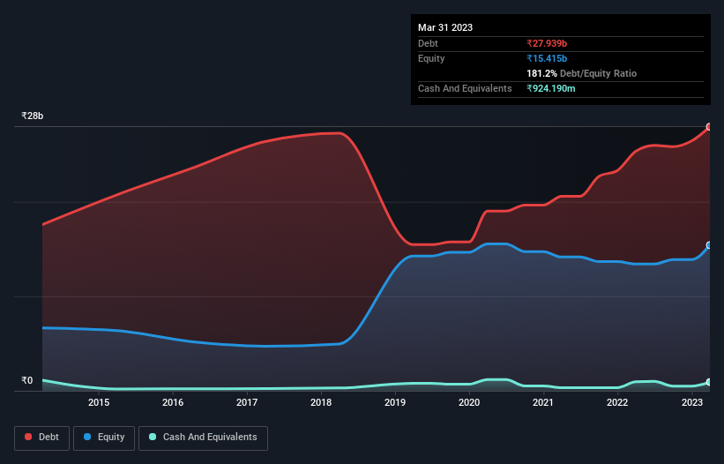Click the ₹27.939b debt value
The image size is (724, 464).
pos(547,43)
